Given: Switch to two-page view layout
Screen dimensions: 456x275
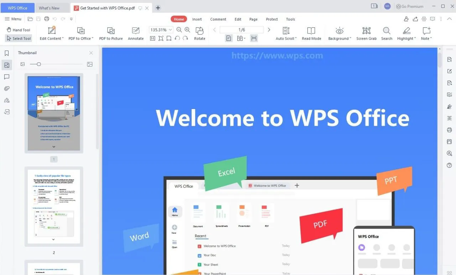Looking at the screenshot, I should coord(239,38).
